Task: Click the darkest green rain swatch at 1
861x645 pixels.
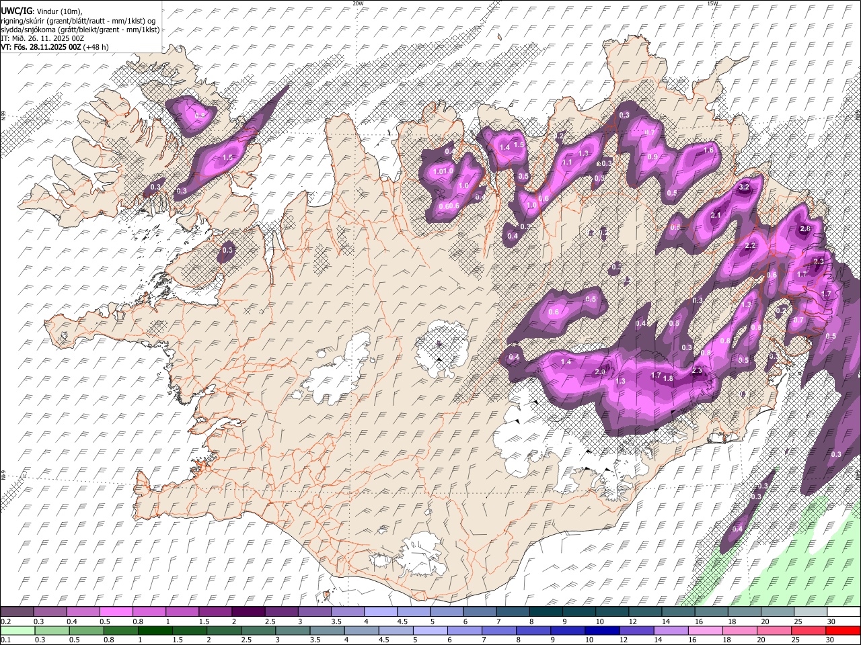Action: click(155, 630)
